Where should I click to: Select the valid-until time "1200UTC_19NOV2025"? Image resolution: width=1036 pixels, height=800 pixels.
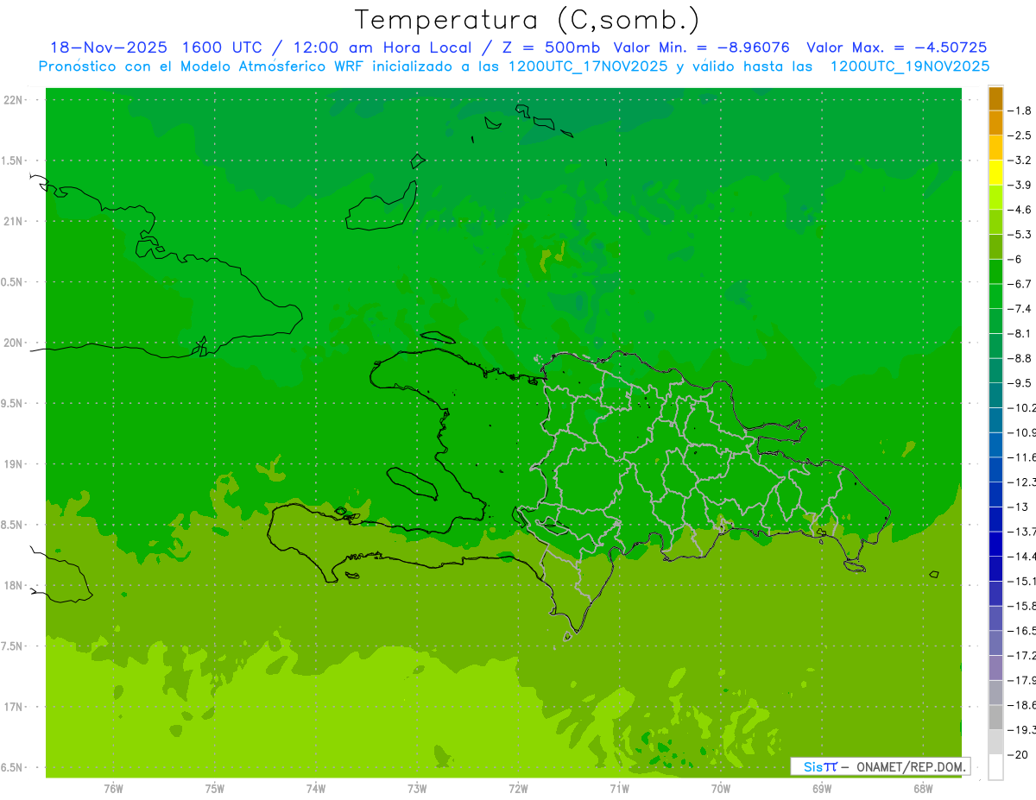[x=909, y=66]
